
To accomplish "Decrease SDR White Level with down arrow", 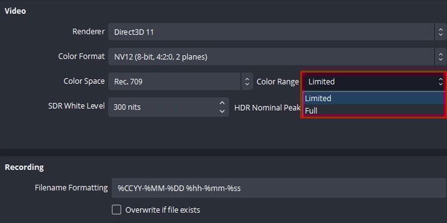I will [x=222, y=111].
